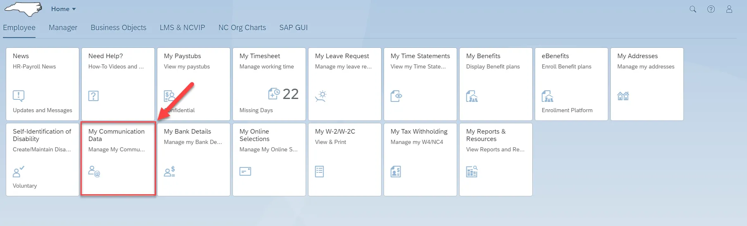Click the News alert message icon

pyautogui.click(x=19, y=96)
